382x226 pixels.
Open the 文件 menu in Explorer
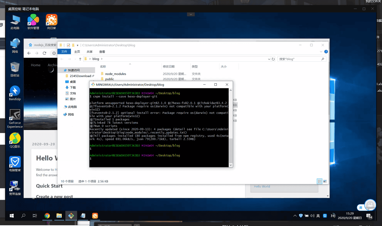click(64, 52)
